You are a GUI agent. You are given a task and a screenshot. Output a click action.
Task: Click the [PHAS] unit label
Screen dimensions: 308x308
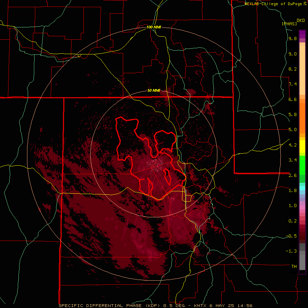289,24
